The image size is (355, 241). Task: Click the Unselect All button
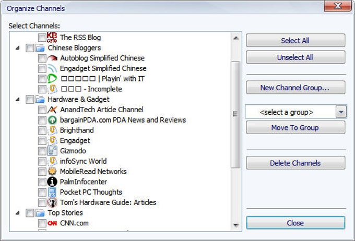pos(295,57)
